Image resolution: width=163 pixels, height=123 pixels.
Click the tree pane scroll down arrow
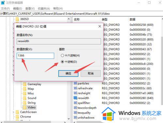pyautogui.click(x=69, y=119)
